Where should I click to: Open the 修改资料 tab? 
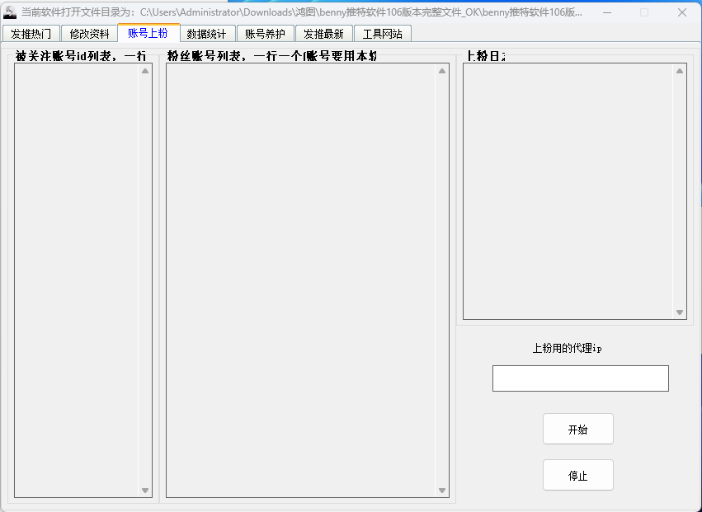(x=90, y=34)
